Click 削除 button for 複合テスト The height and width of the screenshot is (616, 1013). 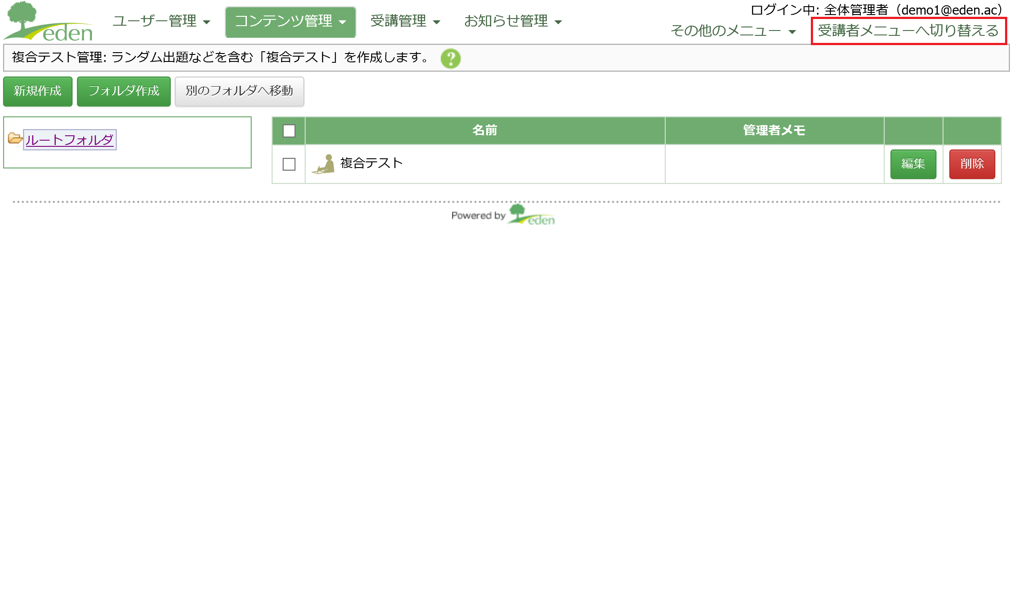pyautogui.click(x=972, y=164)
